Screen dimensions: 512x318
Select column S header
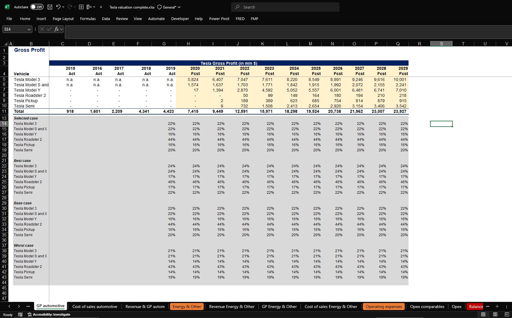coord(441,44)
